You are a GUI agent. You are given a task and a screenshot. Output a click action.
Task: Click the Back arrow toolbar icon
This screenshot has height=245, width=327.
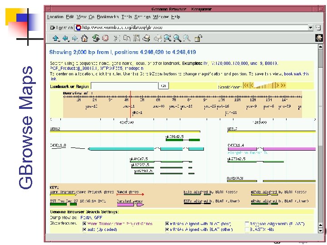pos(65,38)
